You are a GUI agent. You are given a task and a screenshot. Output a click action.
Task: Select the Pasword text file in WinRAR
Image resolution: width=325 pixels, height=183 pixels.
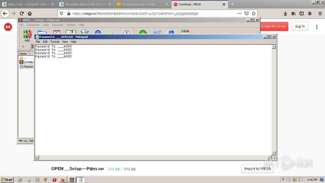[x=26, y=67]
